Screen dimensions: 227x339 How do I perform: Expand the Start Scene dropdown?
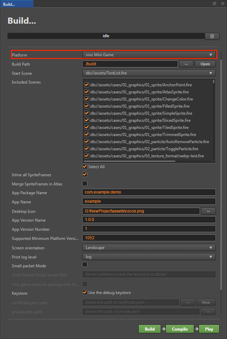point(149,73)
